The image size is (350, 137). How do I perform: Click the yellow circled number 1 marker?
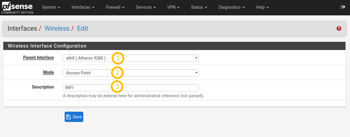point(118,58)
